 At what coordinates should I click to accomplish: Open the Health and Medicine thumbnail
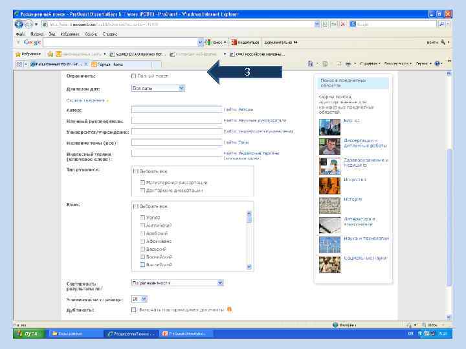(x=329, y=166)
